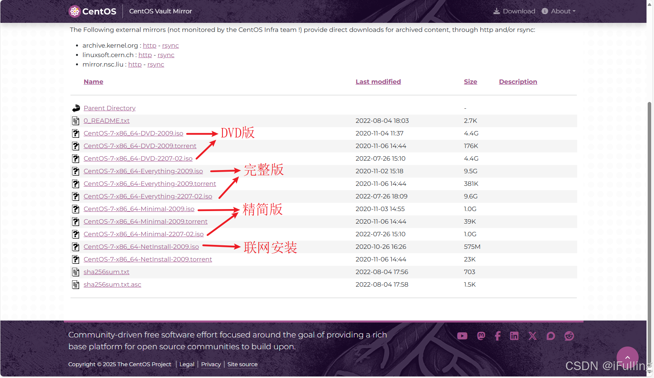Click file icon beside Everything-2207-02.iso

[x=76, y=196]
